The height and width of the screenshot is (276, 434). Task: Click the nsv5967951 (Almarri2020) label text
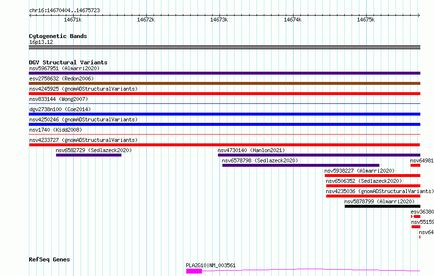64,68
